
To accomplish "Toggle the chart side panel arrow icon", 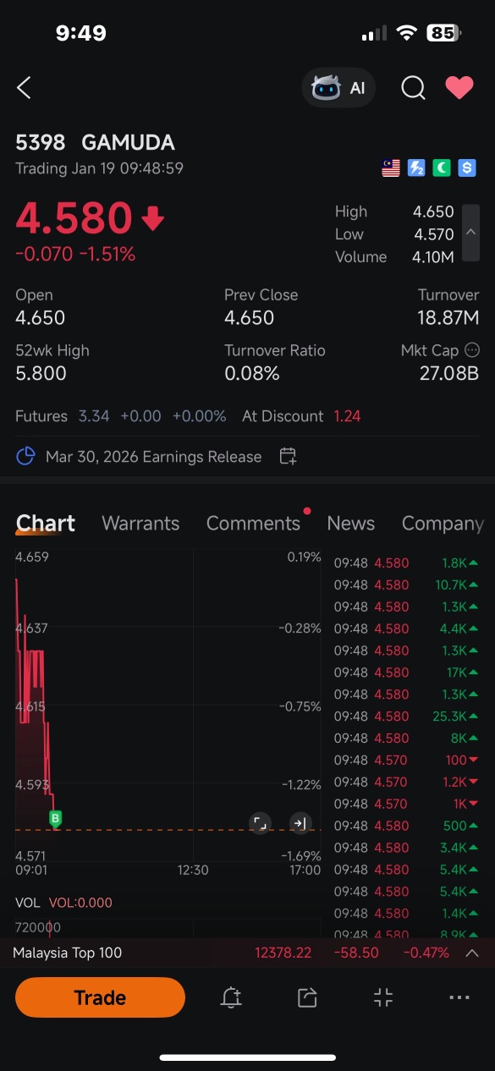I will tap(300, 822).
